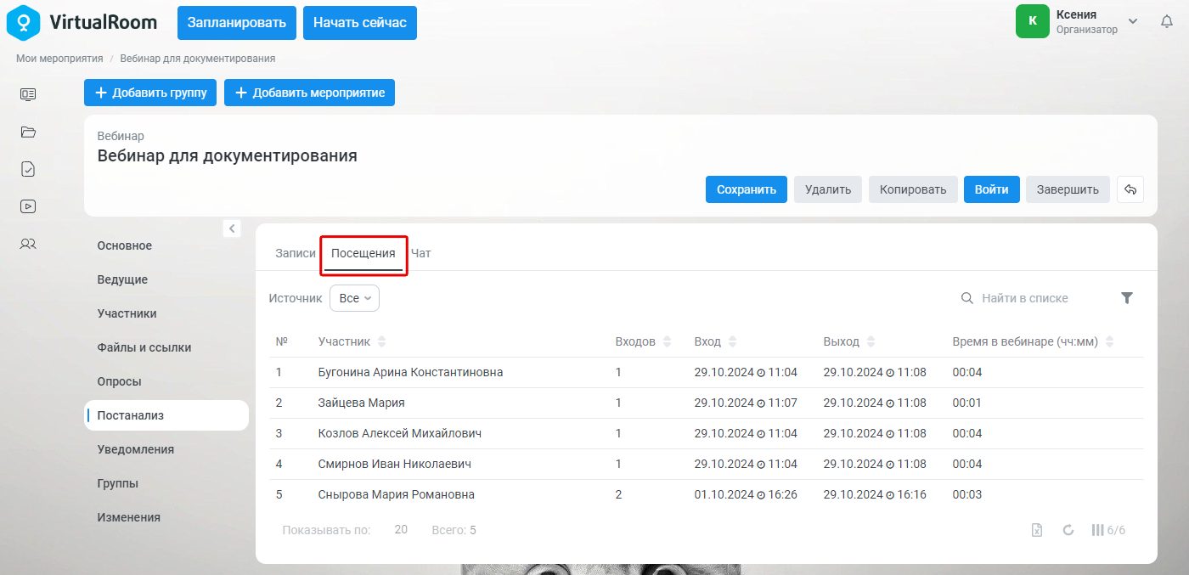Select the Посещения tab
1189x575 pixels.
(x=363, y=253)
